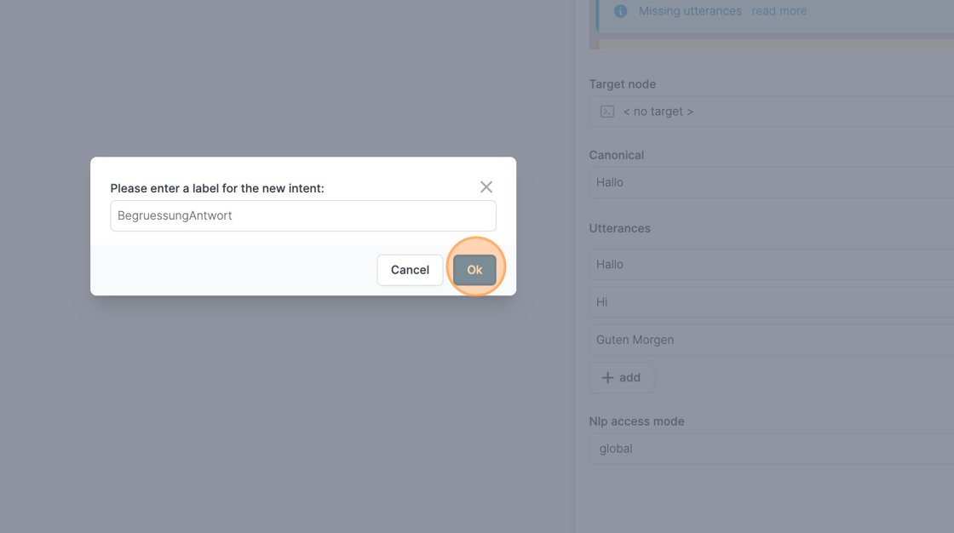Image resolution: width=954 pixels, height=533 pixels.
Task: Close the new intent label dialog
Action: click(x=486, y=186)
